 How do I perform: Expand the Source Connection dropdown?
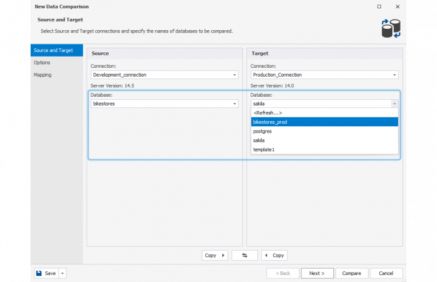coord(235,75)
